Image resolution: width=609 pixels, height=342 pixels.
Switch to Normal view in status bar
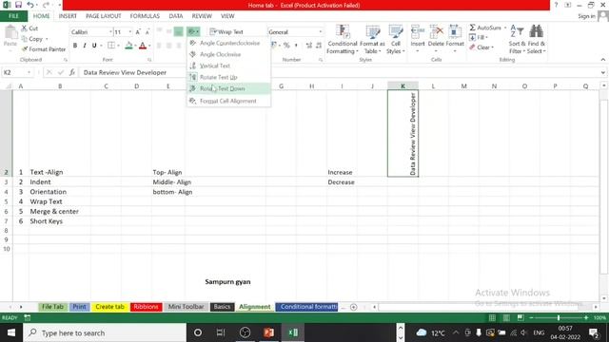click(492, 318)
